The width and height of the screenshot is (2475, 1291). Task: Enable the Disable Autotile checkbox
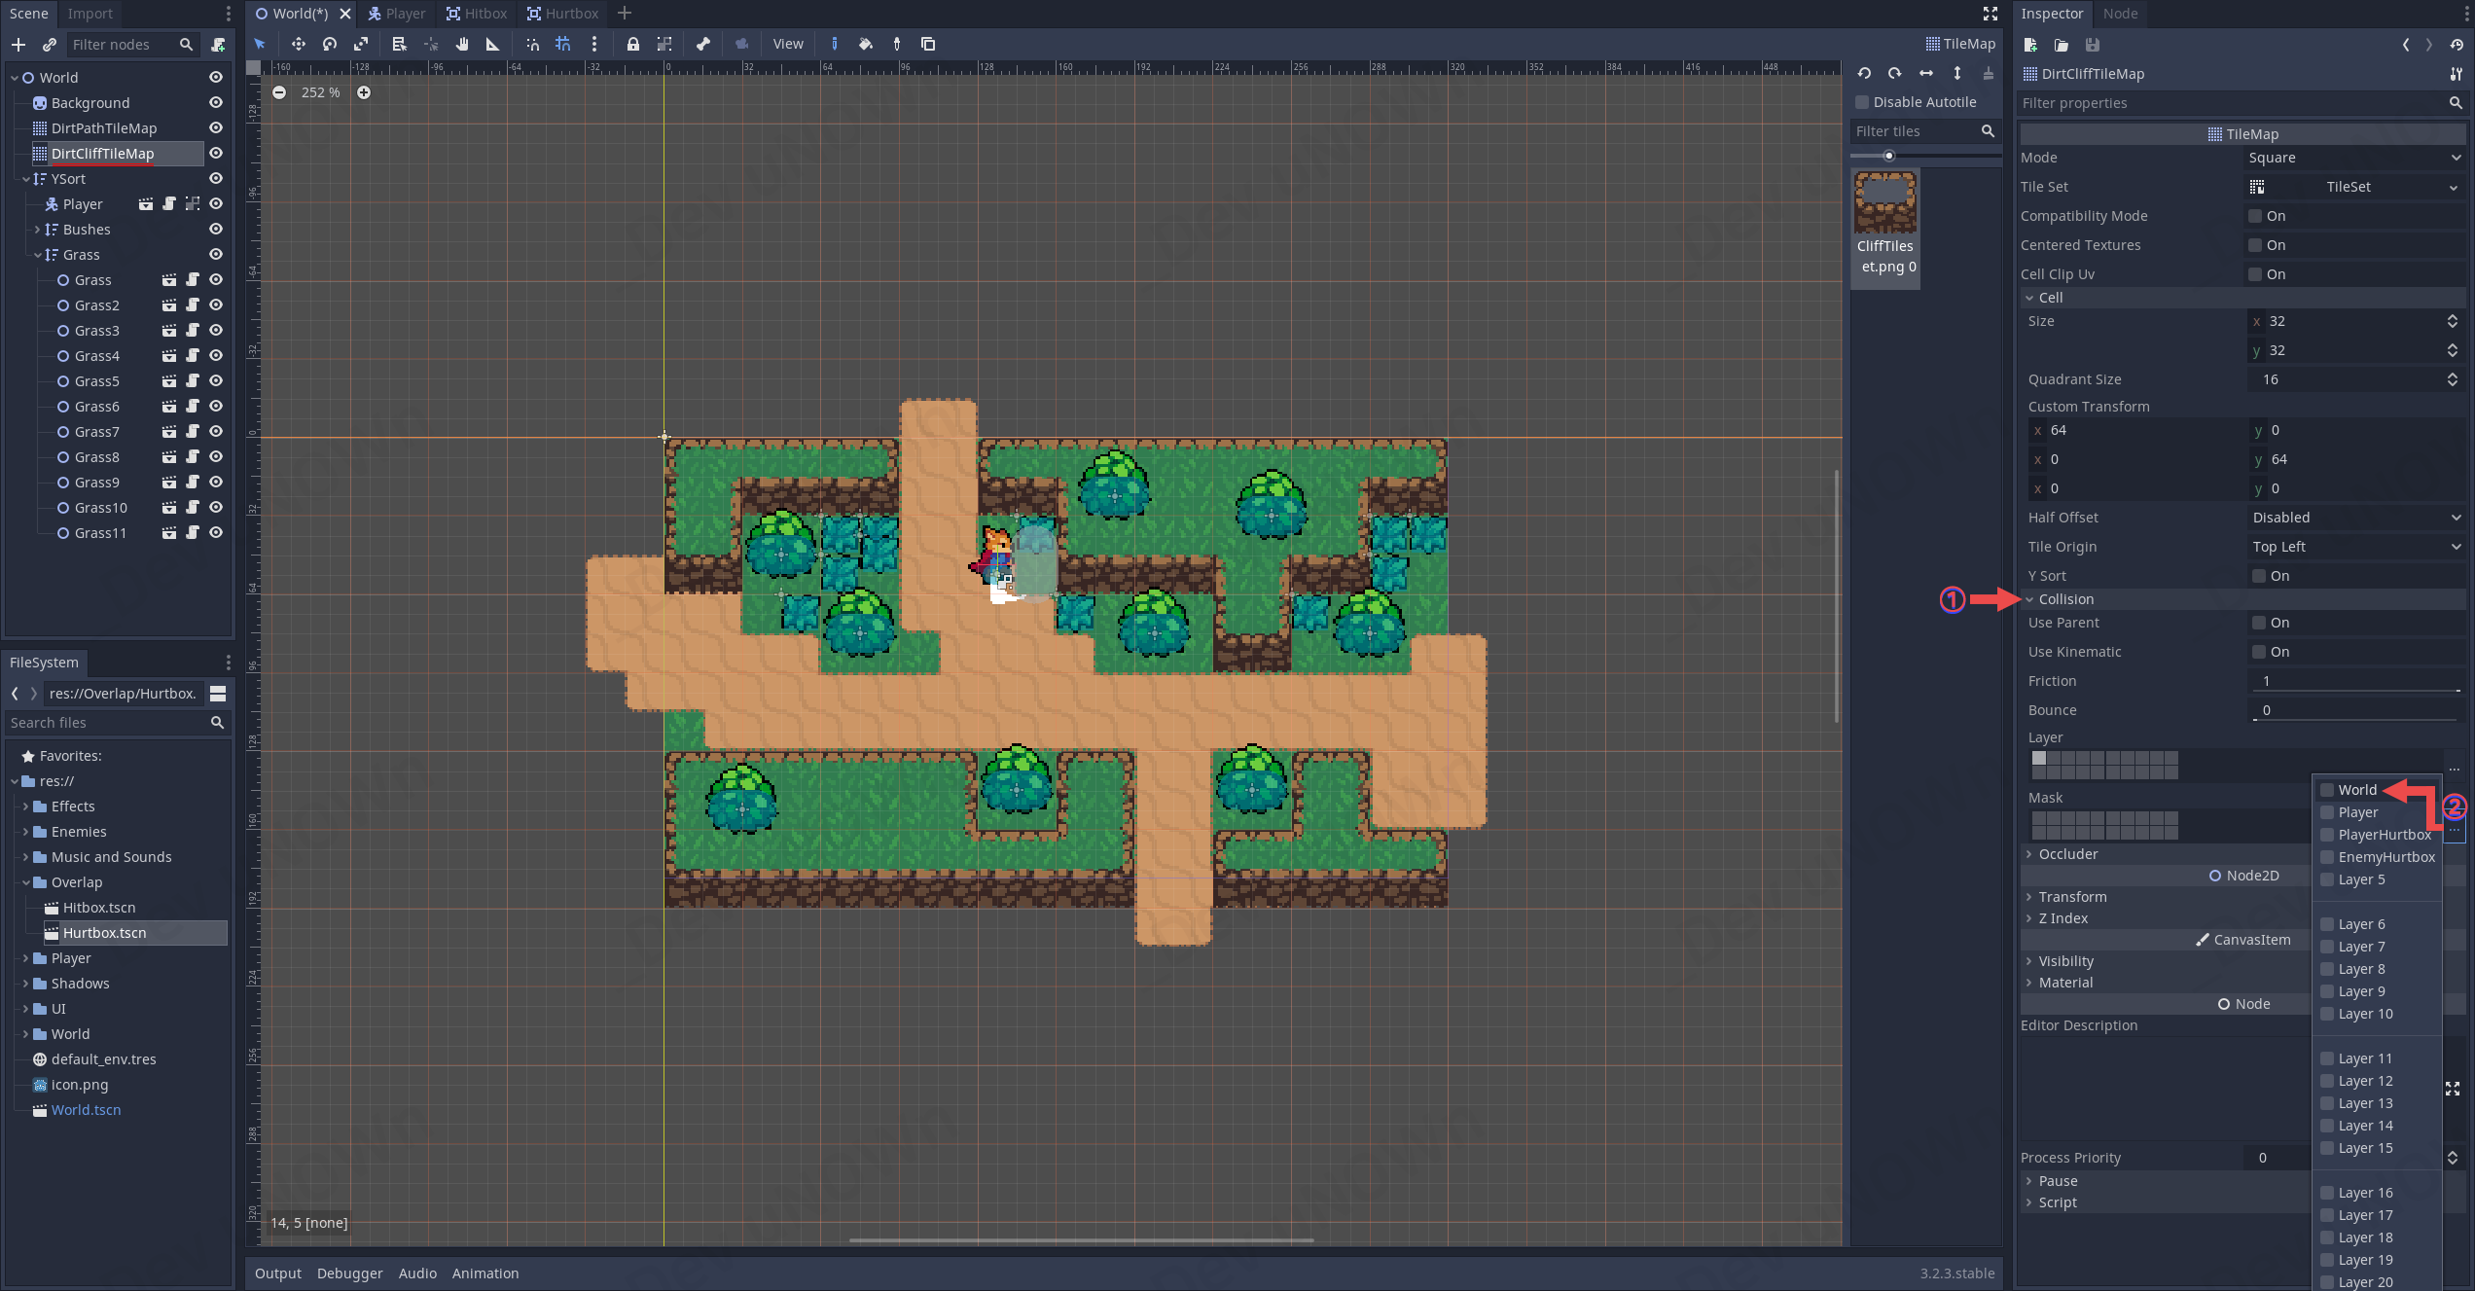point(1862,102)
